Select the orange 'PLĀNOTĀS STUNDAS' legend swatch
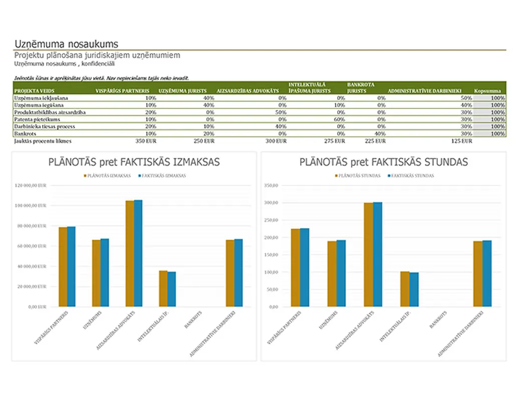The image size is (520, 401). tap(336, 176)
